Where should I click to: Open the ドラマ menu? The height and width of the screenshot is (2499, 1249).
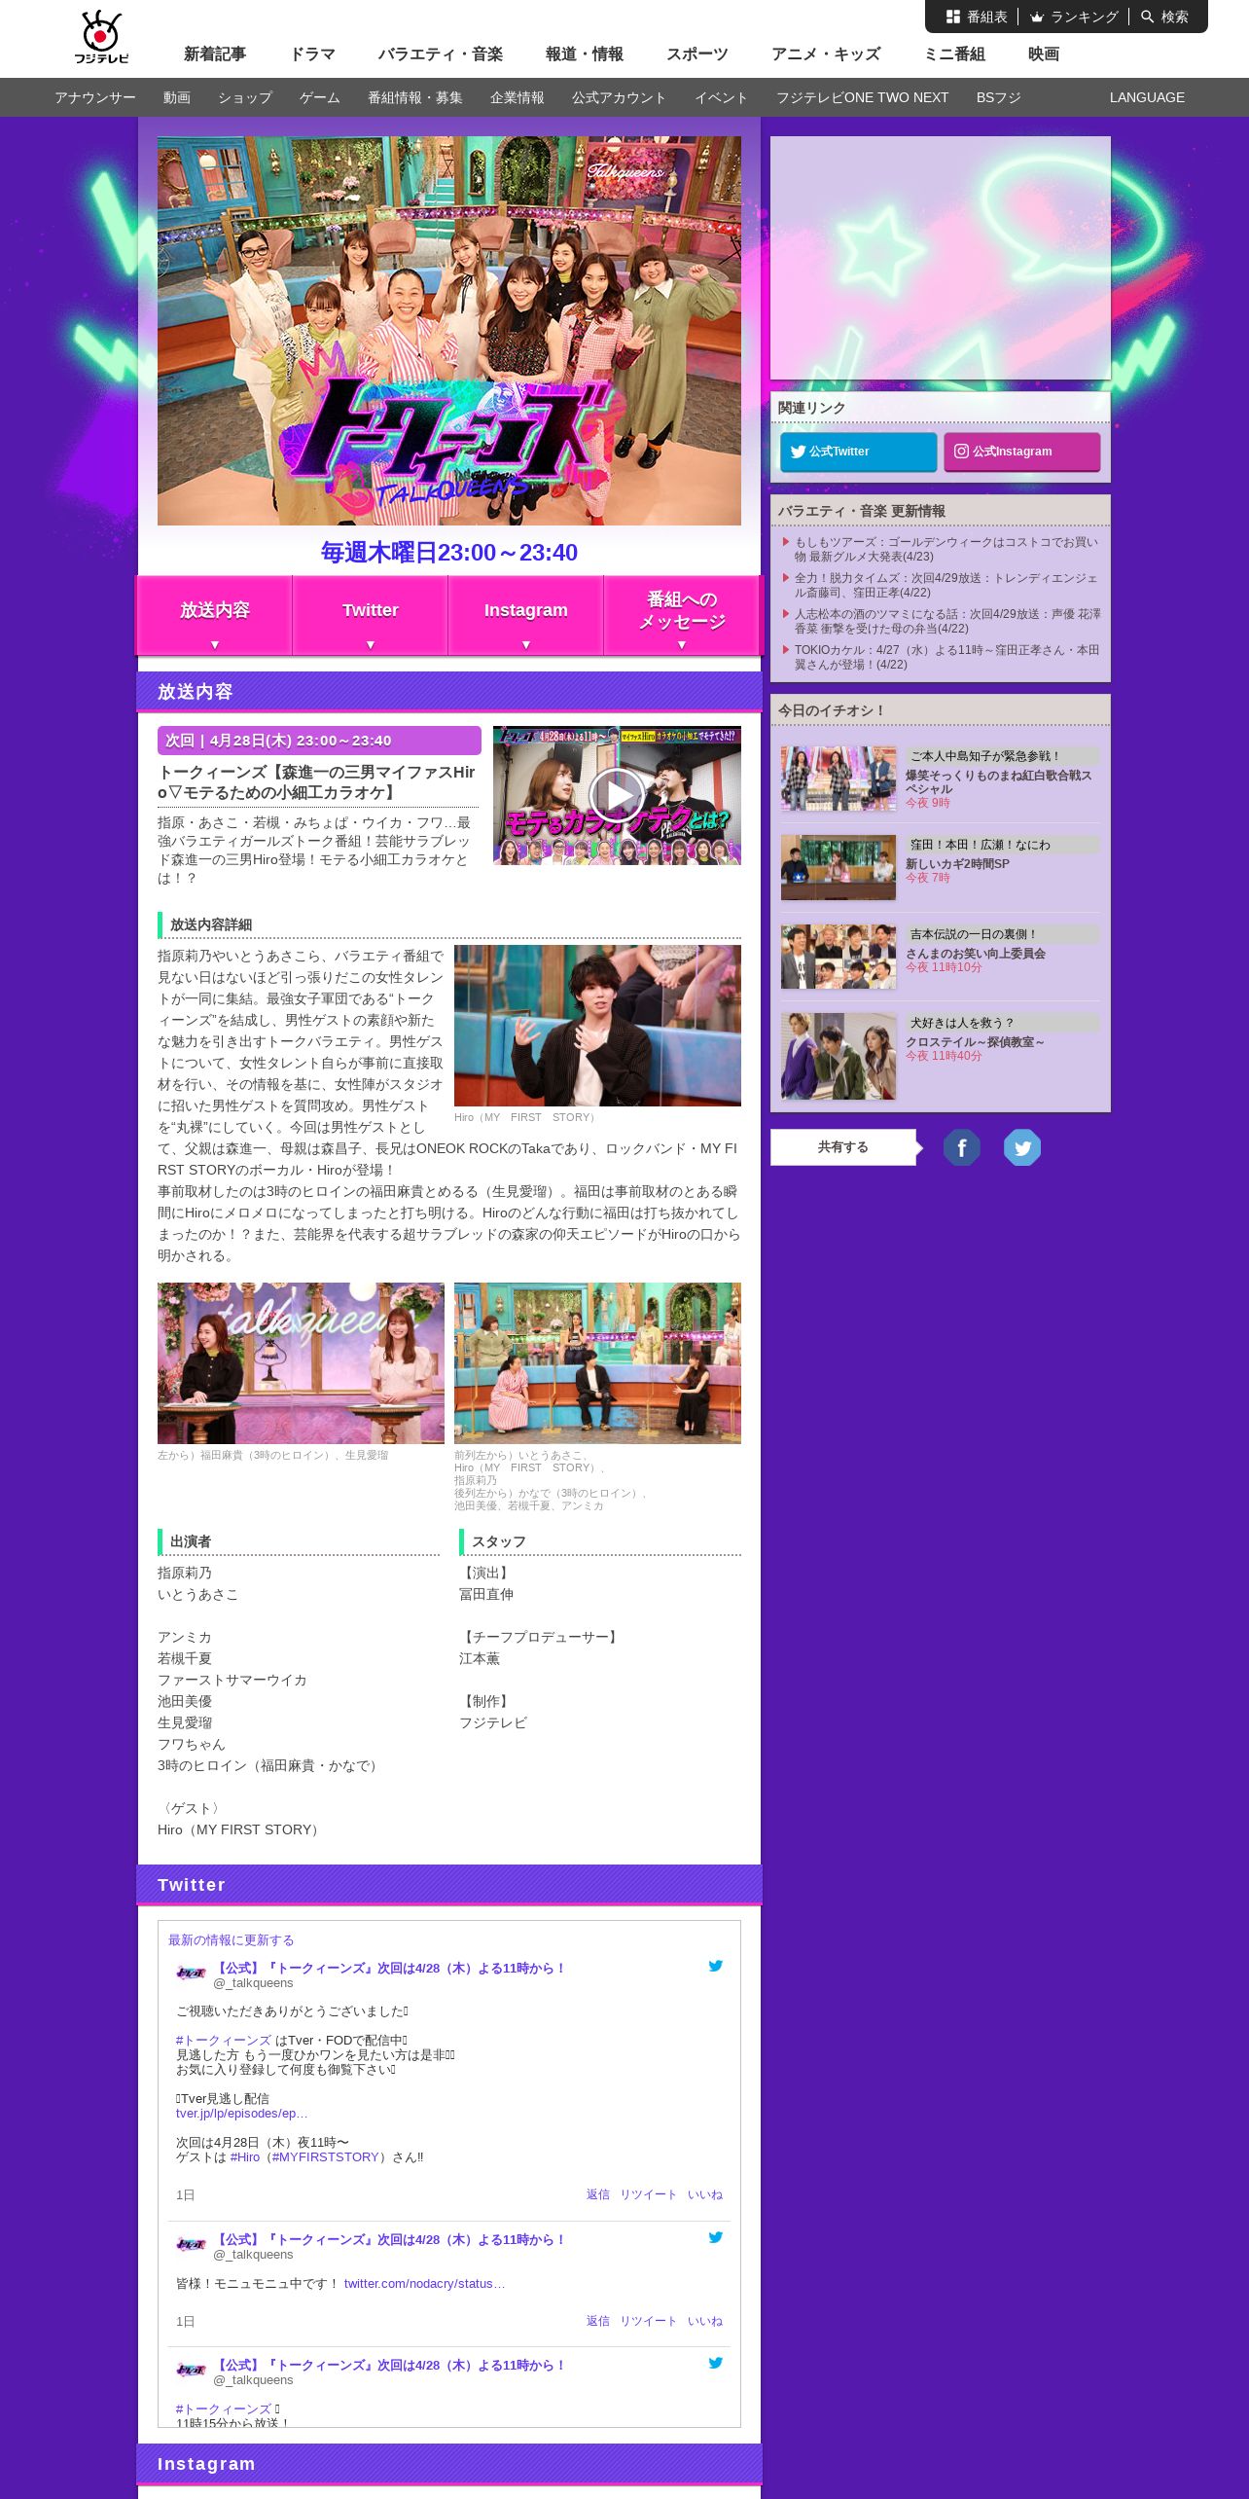click(x=312, y=54)
